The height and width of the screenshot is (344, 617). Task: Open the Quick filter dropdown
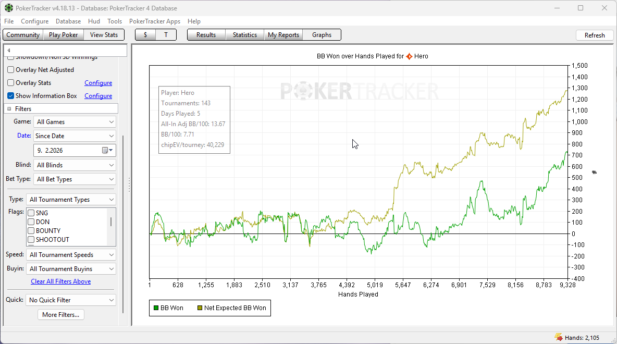(71, 300)
